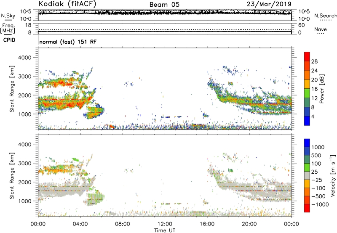Viewport: 337px width, 233px height.
Task: Click time axis label "20:00"
Action: [x=249, y=224]
